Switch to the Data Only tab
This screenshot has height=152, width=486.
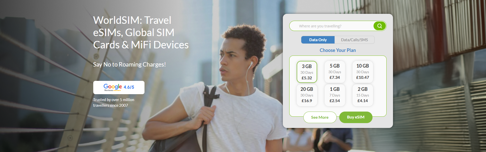tap(318, 40)
